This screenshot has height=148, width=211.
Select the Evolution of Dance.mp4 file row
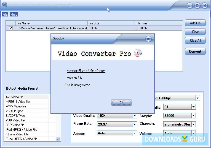(x=94, y=28)
